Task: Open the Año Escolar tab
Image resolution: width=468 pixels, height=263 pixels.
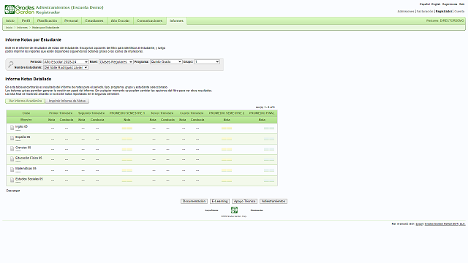Action: (120, 21)
